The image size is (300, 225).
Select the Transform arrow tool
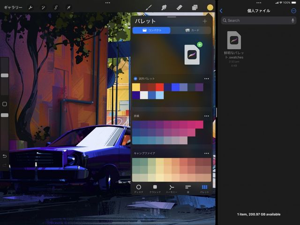pos(68,7)
